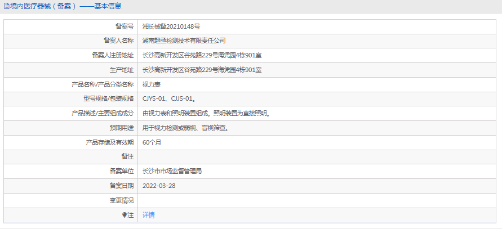Click the 产品存储及有效期 label

[110, 143]
